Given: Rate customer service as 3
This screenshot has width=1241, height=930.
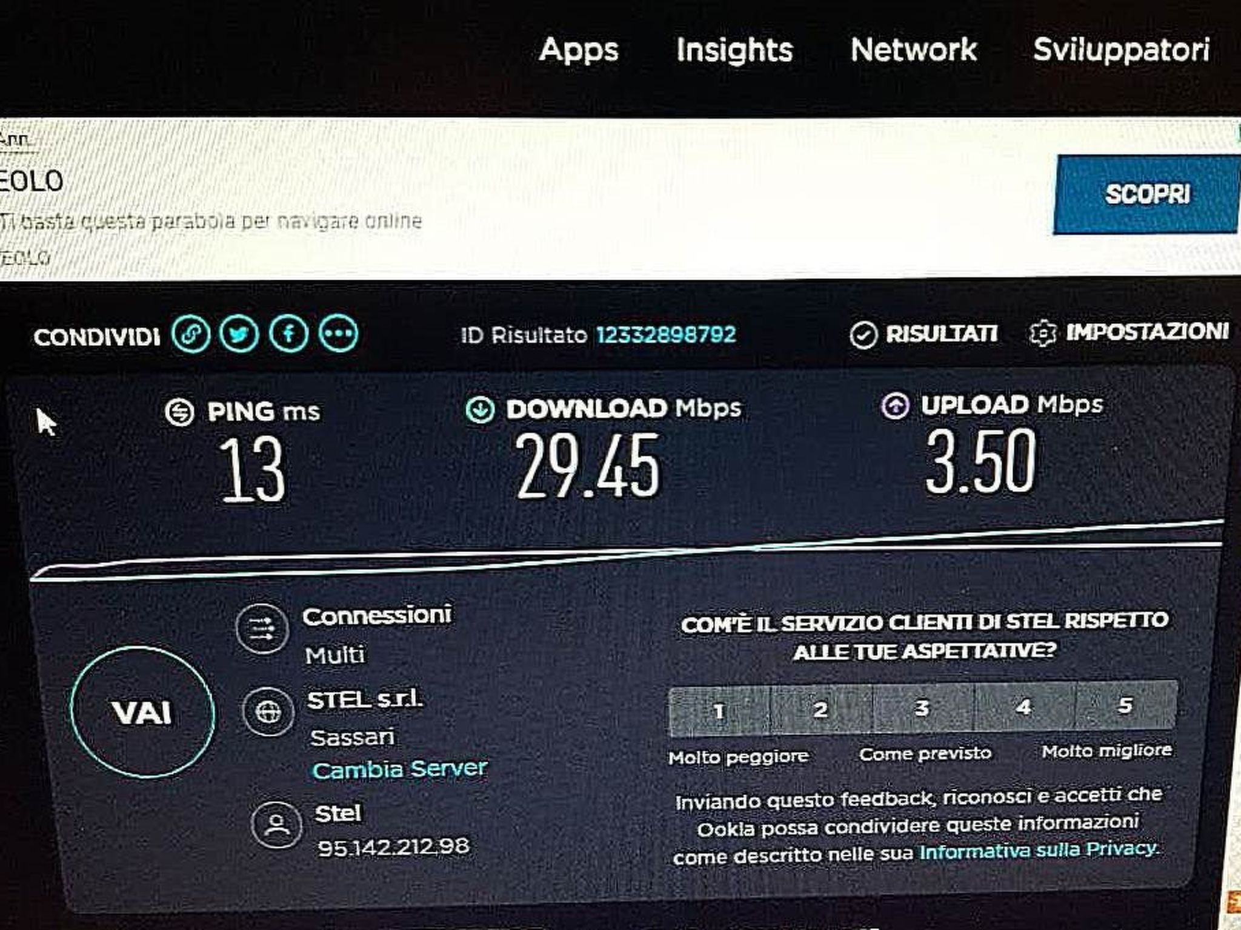Looking at the screenshot, I should coord(922,707).
